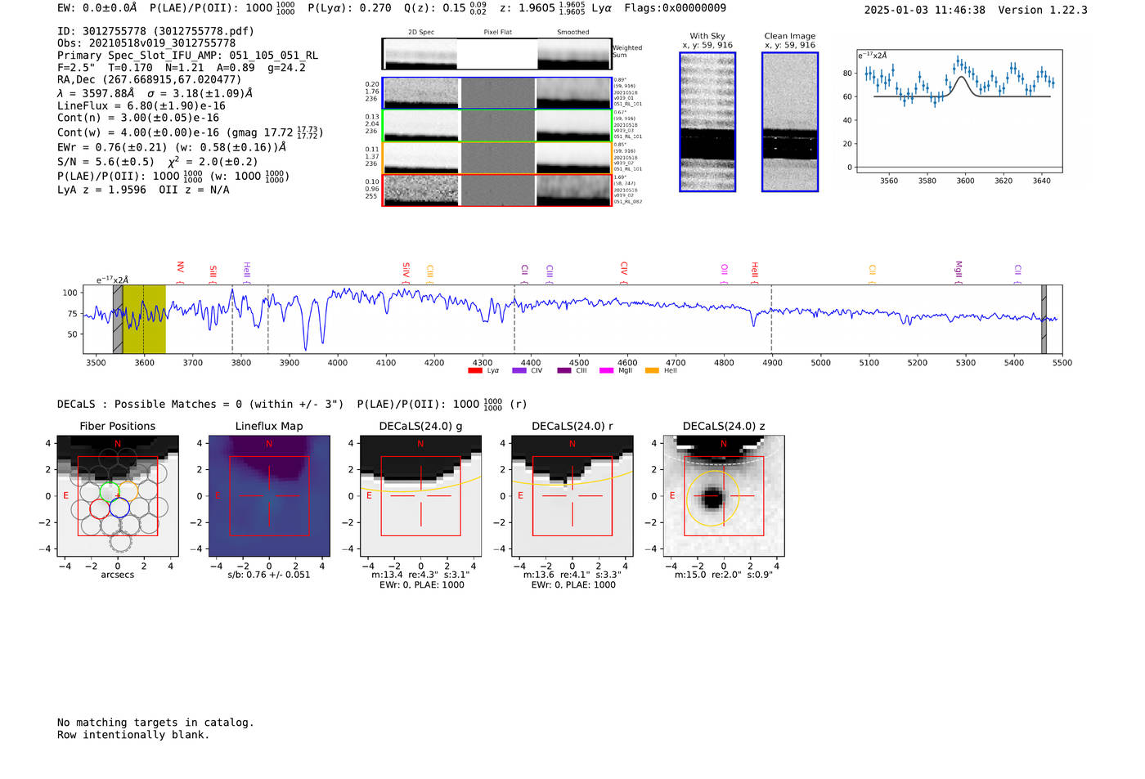Click the SiII line marker near 3740

tap(213, 273)
